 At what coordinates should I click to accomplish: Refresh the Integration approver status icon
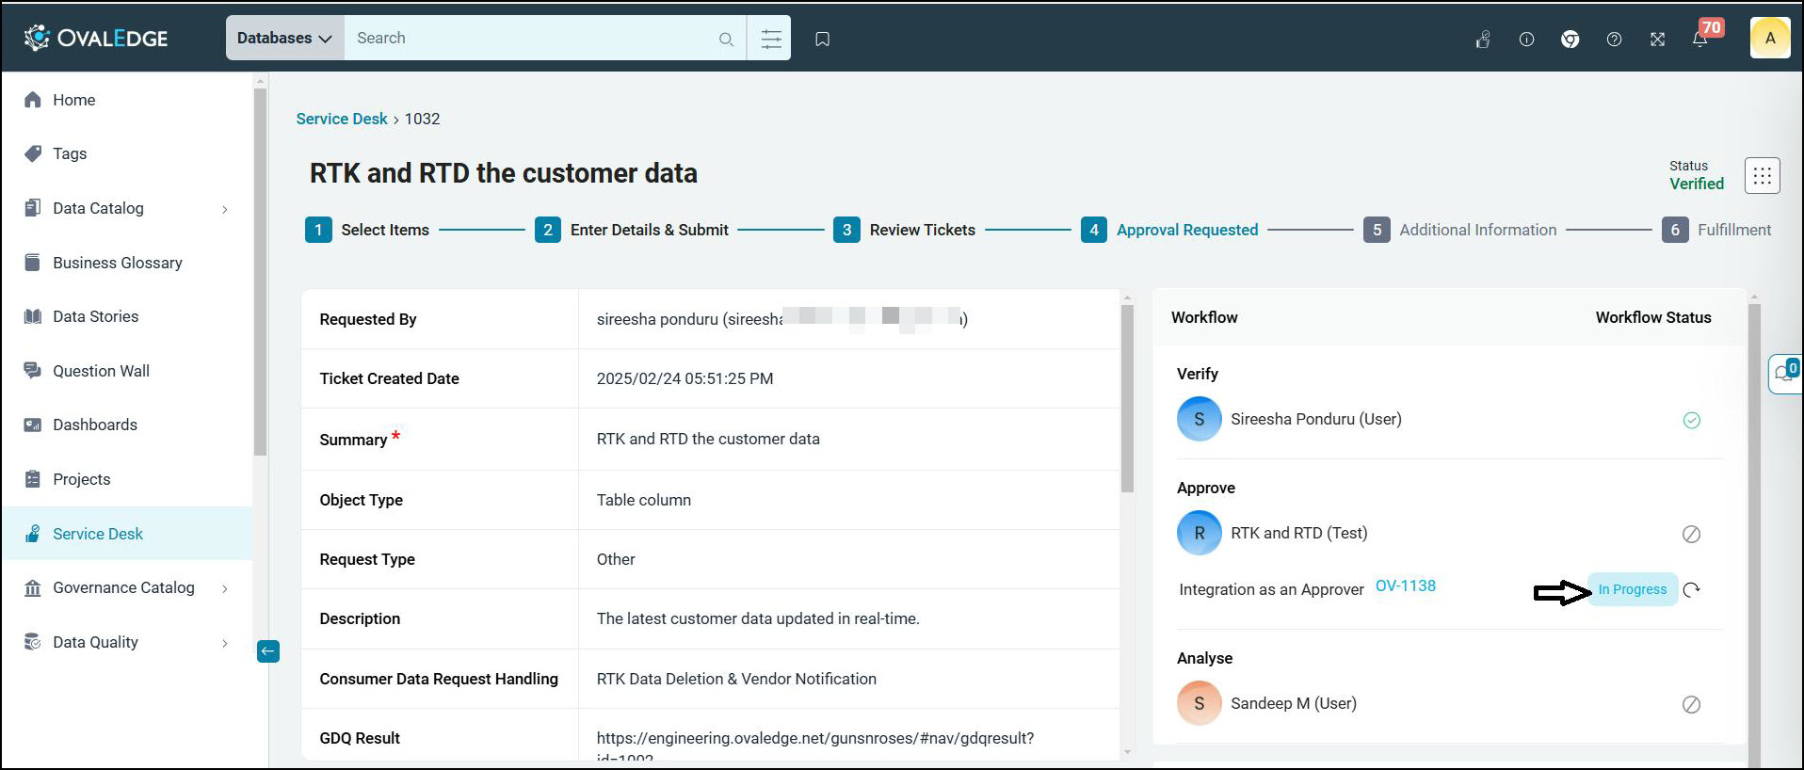[1691, 590]
